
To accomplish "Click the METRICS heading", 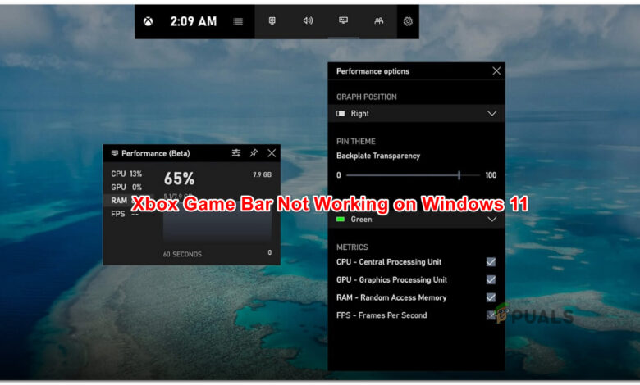I will point(352,247).
